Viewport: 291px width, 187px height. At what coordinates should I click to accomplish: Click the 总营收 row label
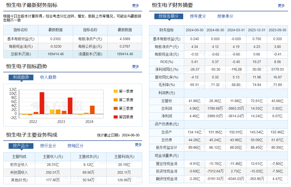(167, 101)
